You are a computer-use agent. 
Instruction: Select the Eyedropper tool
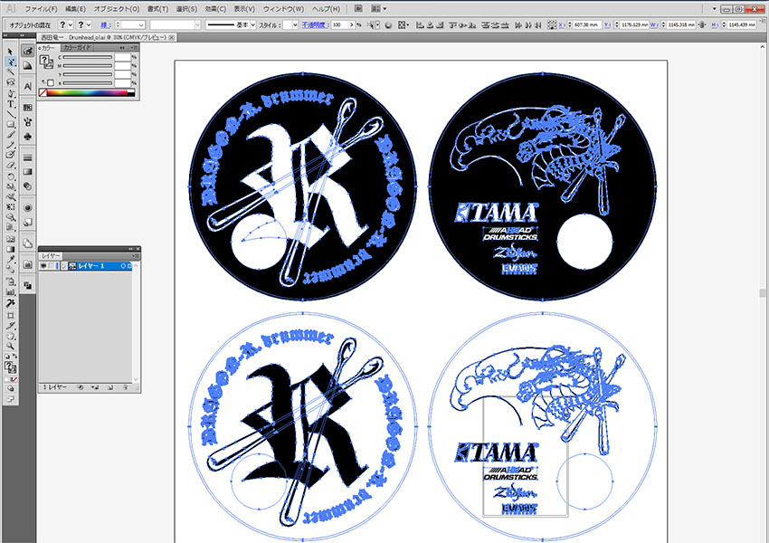click(10, 259)
